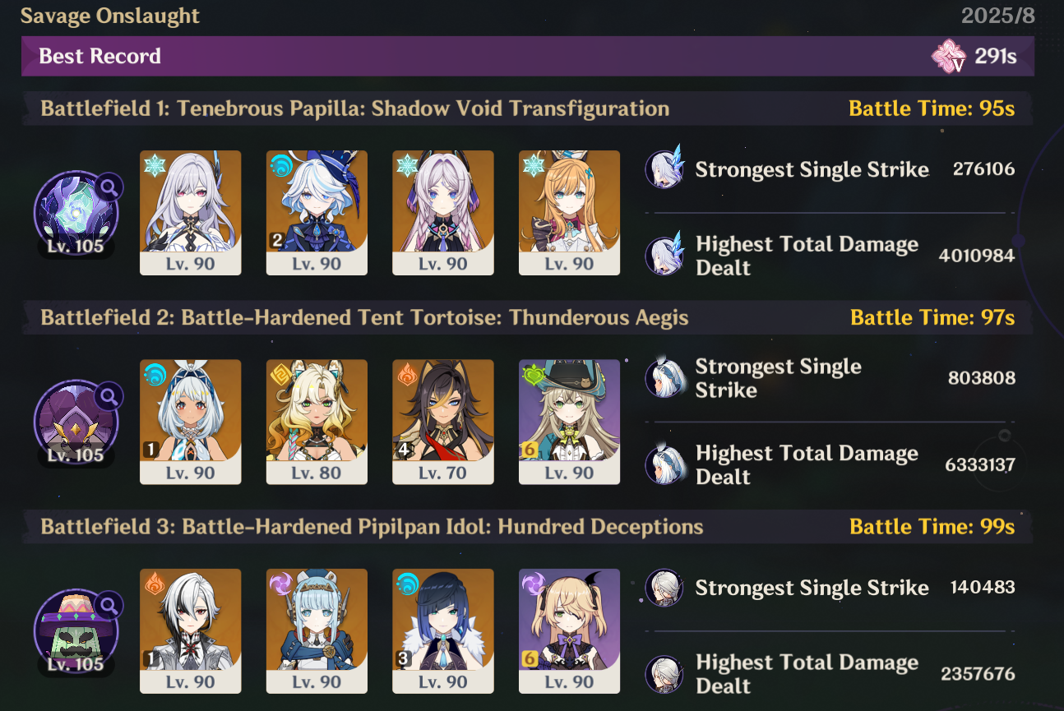This screenshot has height=711, width=1064.
Task: Click the Best Record banner
Action: click(x=528, y=56)
